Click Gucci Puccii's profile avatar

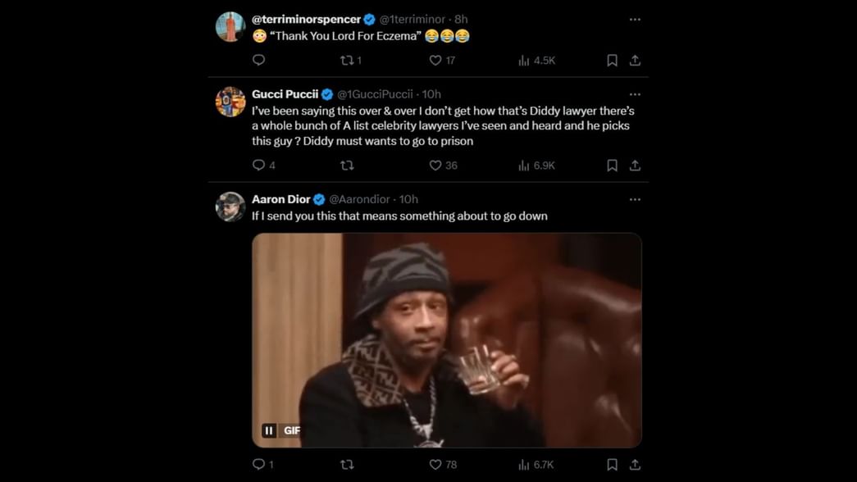pos(230,102)
